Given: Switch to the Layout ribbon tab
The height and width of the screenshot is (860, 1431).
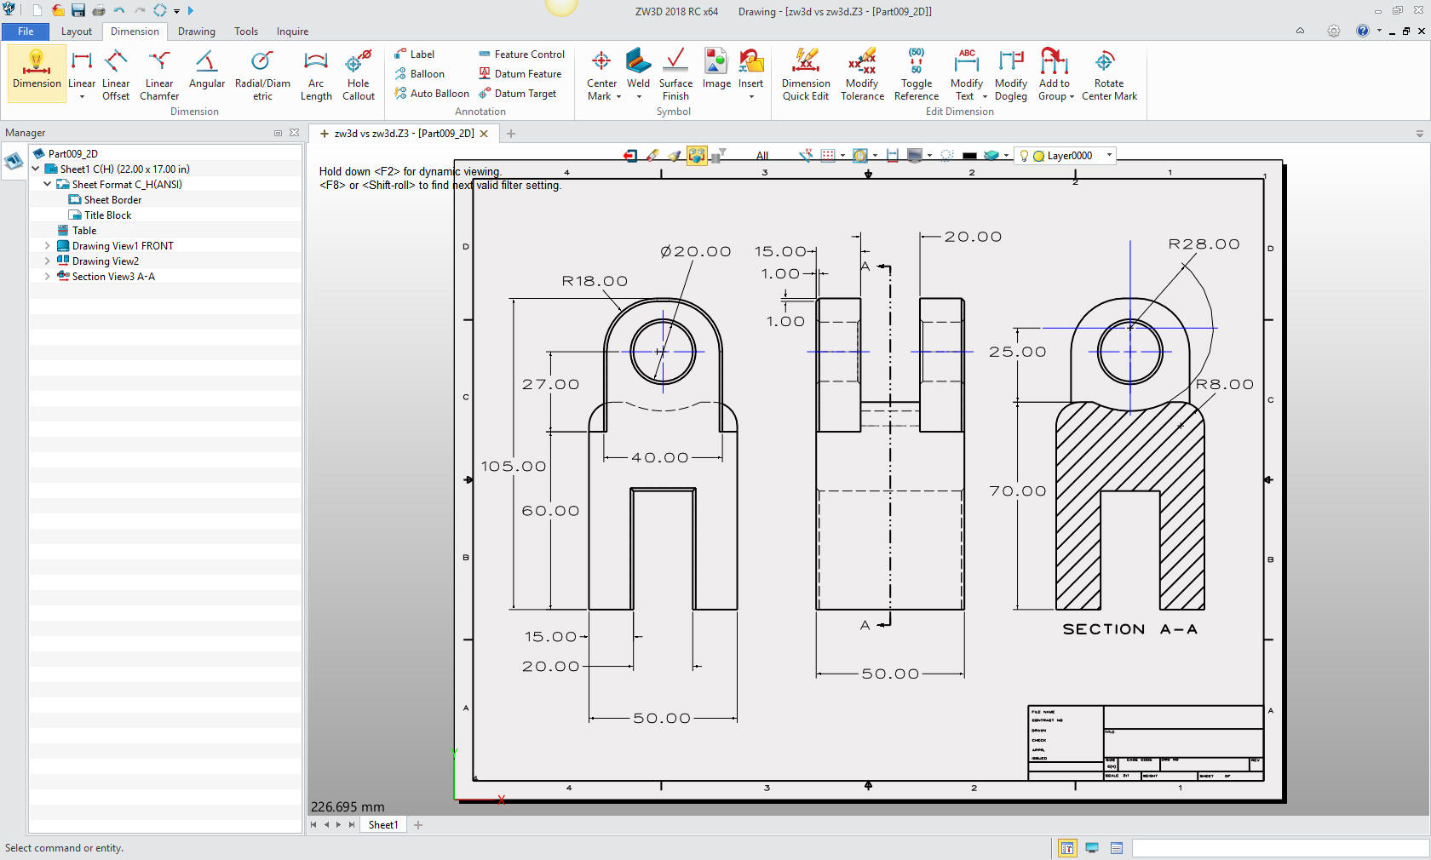Looking at the screenshot, I should (76, 32).
